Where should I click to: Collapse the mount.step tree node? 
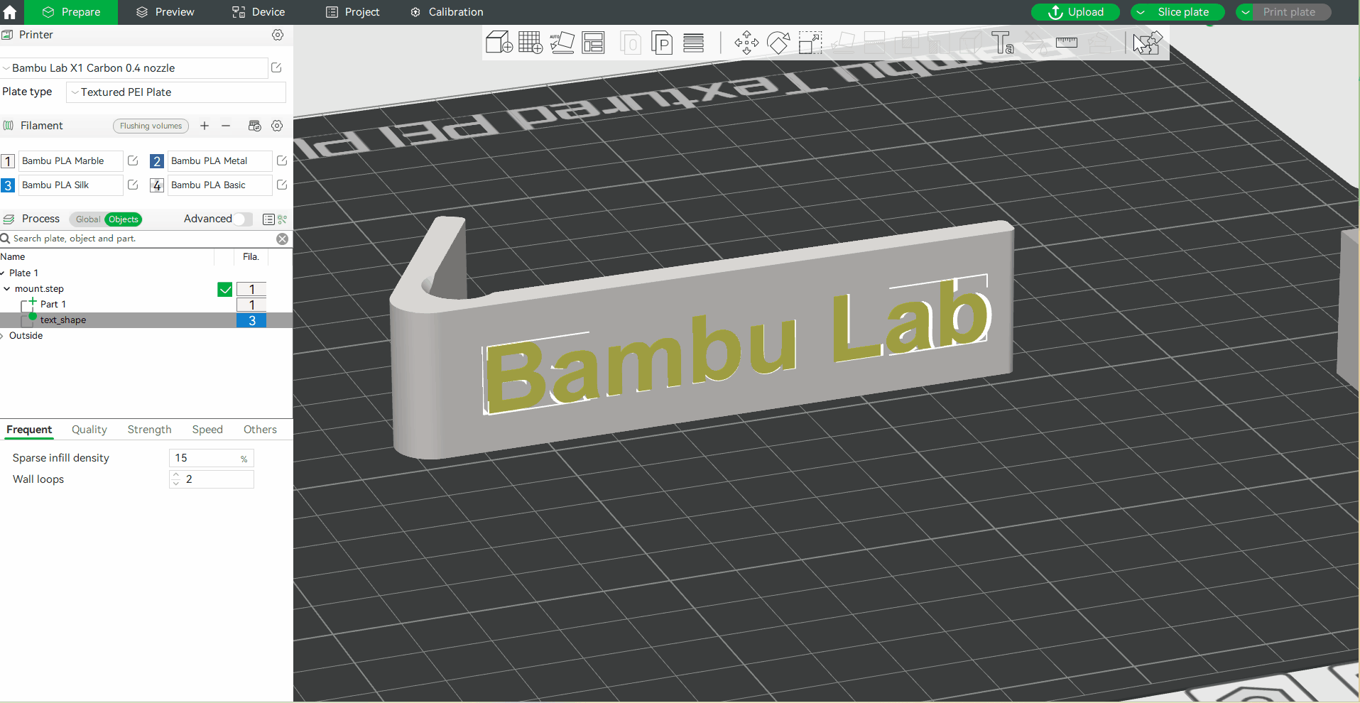7,289
